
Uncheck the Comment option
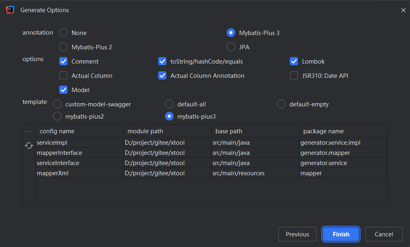[x=63, y=62]
